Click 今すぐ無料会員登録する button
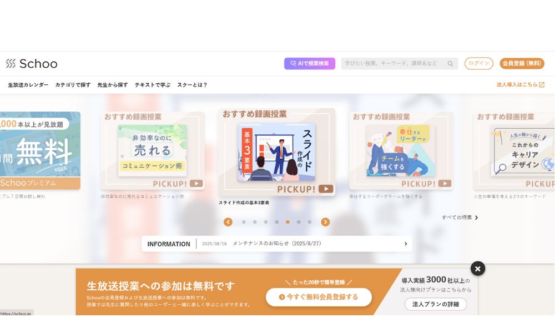 click(319, 297)
